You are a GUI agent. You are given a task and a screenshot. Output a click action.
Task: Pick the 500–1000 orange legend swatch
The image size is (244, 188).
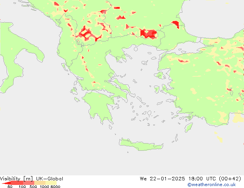(40, 183)
